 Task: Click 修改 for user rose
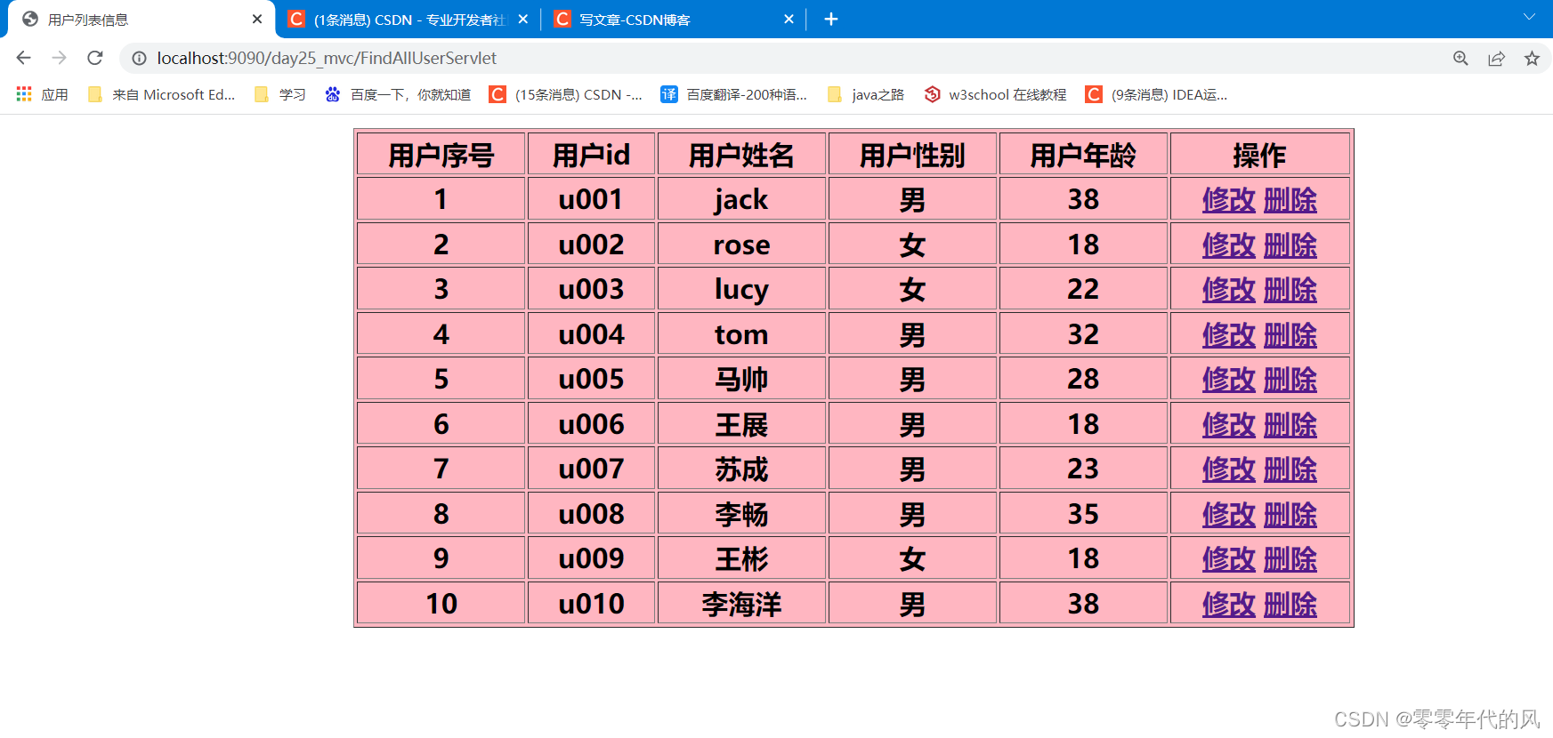1228,245
